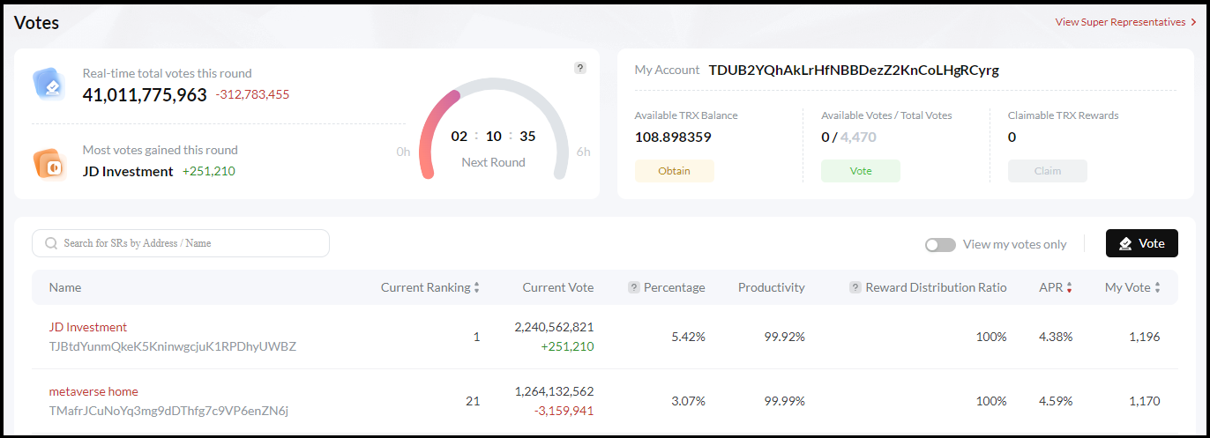Click percentage value 3.07%
The image size is (1210, 438).
688,401
